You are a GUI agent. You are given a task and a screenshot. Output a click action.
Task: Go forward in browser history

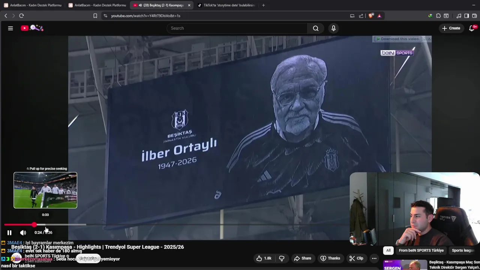[x=13, y=16]
